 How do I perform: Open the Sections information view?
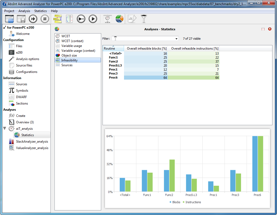[22, 103]
